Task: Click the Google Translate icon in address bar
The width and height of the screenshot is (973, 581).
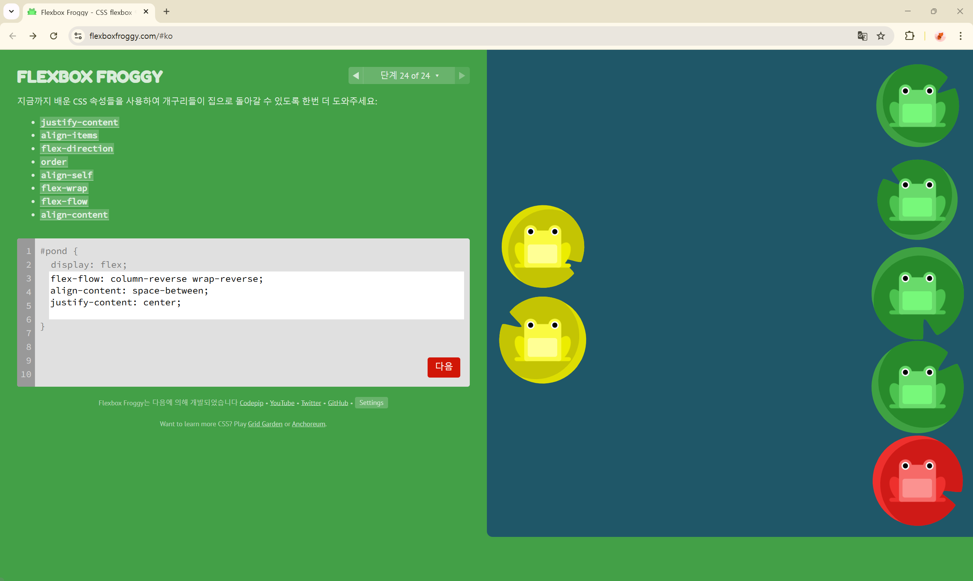Action: (x=862, y=36)
